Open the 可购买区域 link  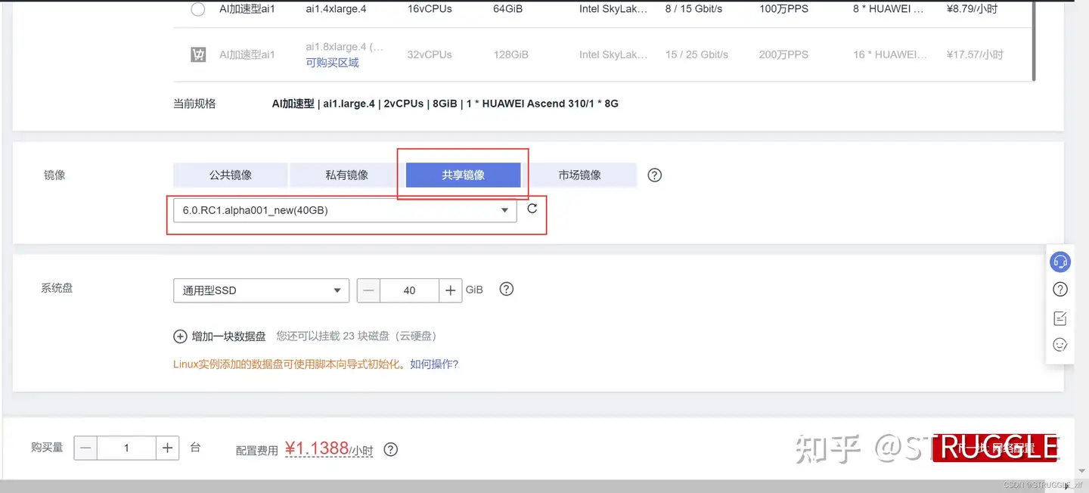333,63
